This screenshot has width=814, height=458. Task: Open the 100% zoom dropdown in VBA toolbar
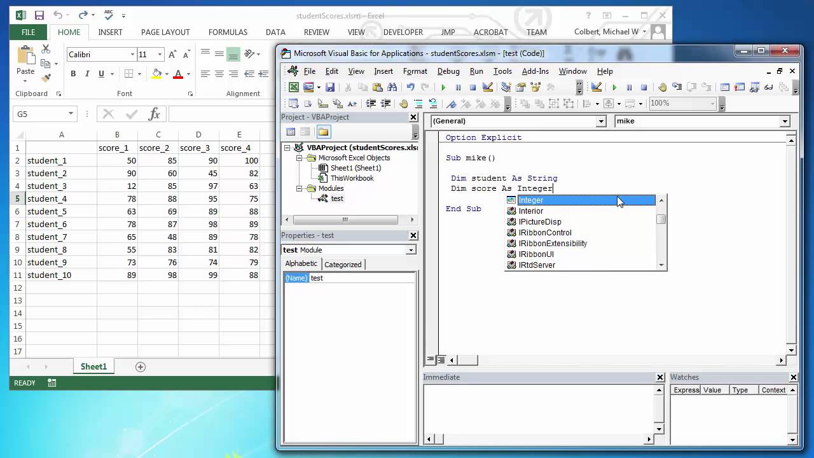click(712, 103)
